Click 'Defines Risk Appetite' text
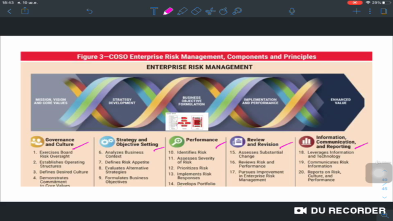Screen dimensions: 393x221 127,162
